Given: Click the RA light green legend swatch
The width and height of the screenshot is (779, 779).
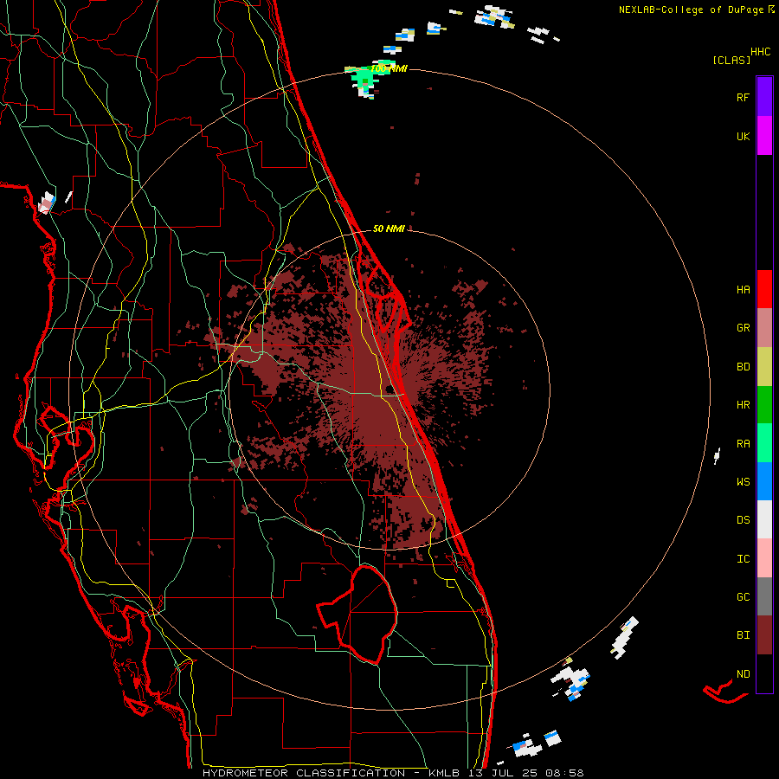Looking at the screenshot, I should click(764, 443).
